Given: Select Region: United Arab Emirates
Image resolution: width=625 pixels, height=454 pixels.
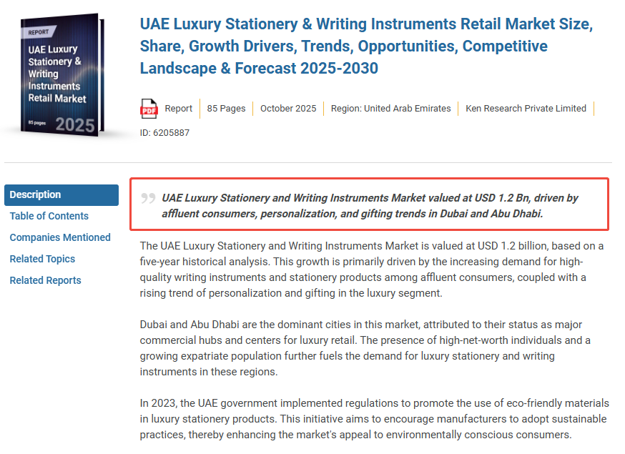Looking at the screenshot, I should (391, 109).
